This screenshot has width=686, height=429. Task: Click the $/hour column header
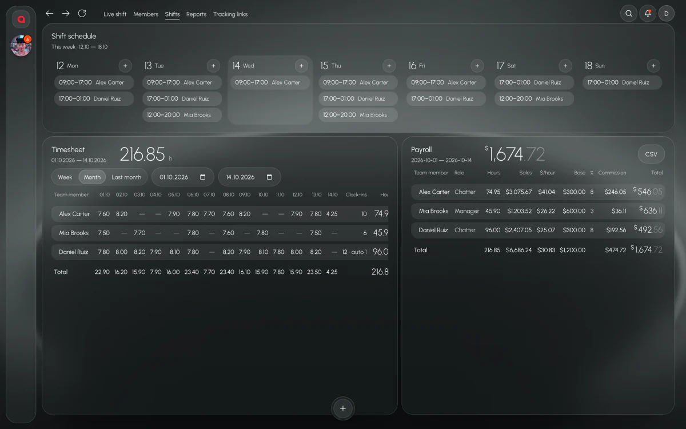click(547, 173)
